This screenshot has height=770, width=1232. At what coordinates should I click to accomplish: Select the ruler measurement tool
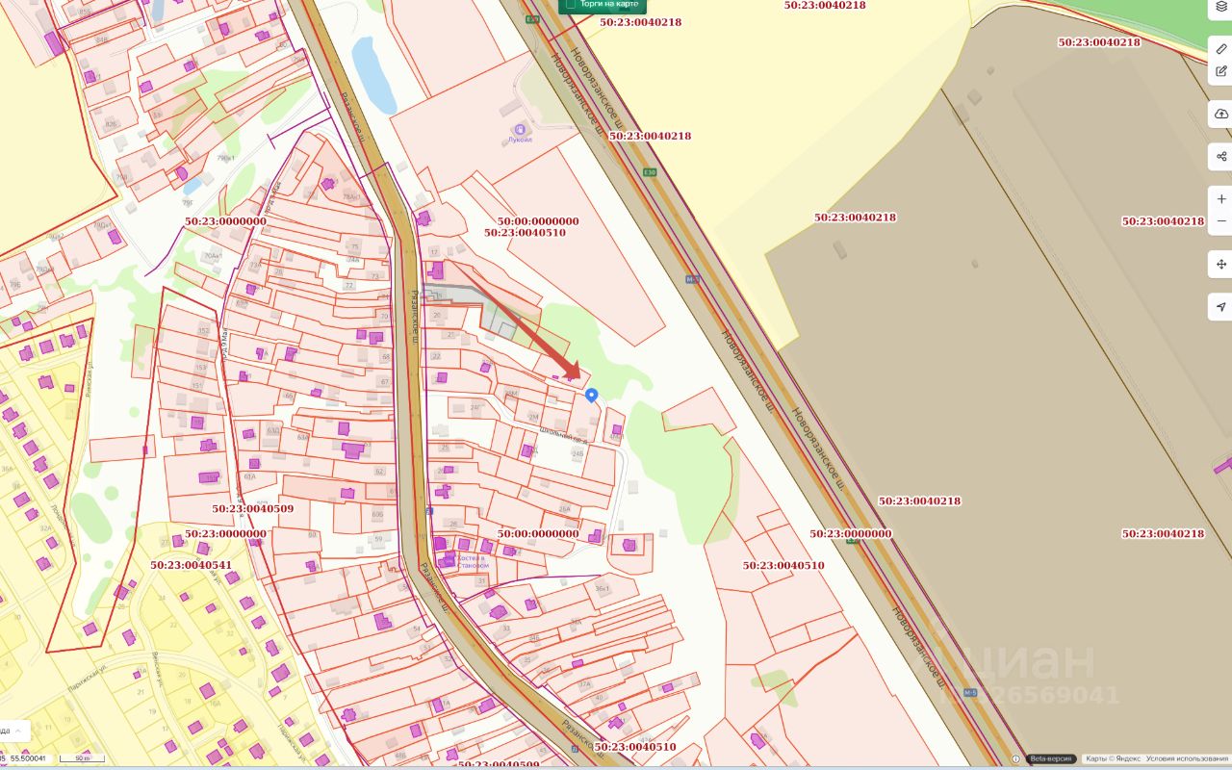point(1221,48)
